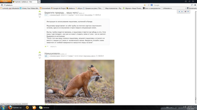
Task: Open the pikabu.ru bookmark in toolbar
Action: (x=70, y=8)
